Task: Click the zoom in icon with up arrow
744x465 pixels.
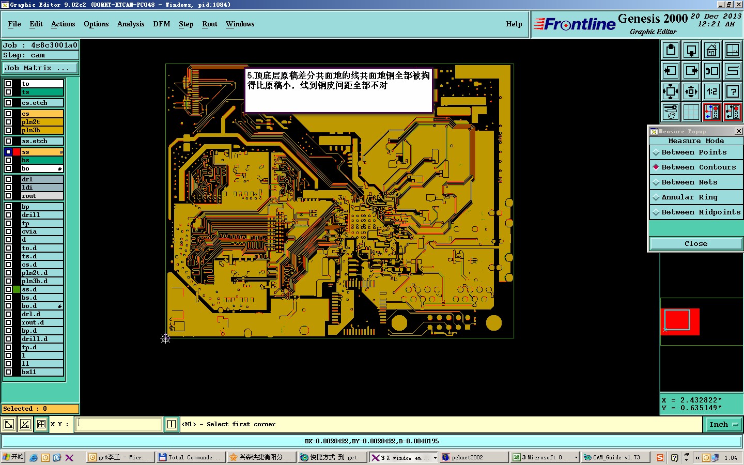Action: 671,51
